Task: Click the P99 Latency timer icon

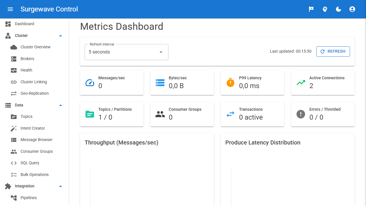Action: pos(230,83)
